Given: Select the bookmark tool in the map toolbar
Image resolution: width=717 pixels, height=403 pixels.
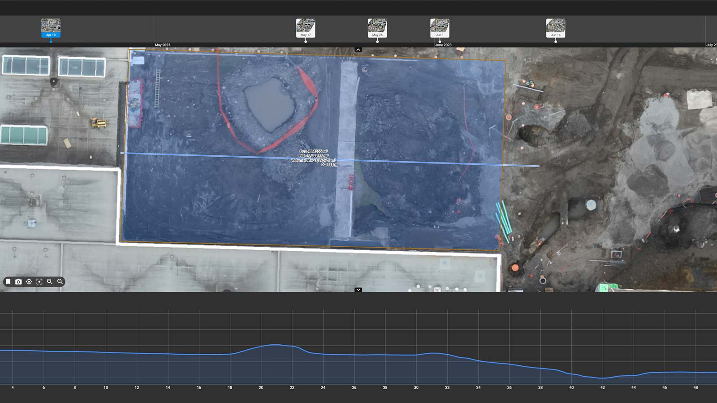Looking at the screenshot, I should pos(8,282).
